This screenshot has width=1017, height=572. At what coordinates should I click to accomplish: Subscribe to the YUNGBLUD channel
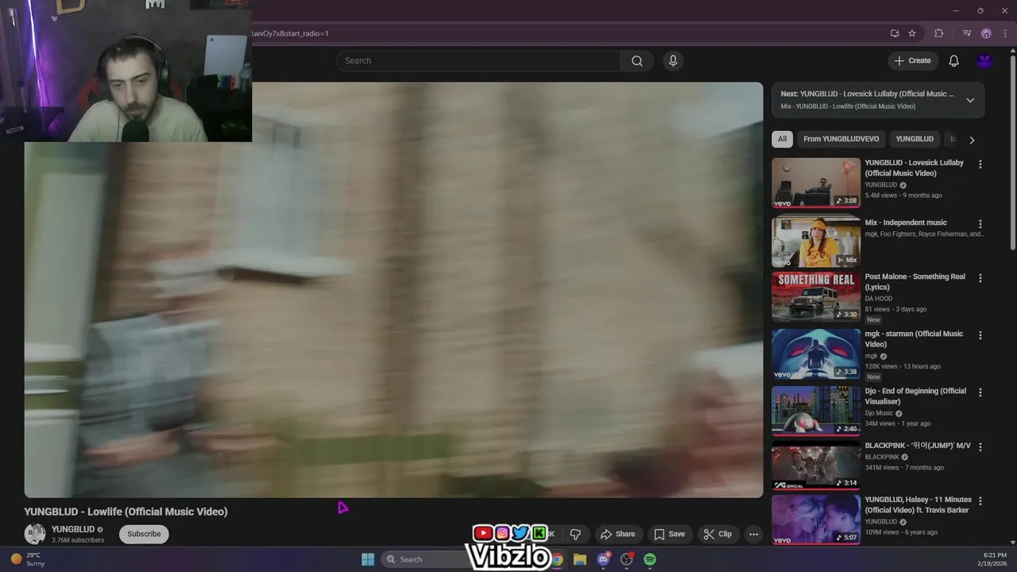(144, 534)
